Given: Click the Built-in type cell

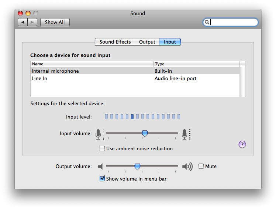Looking at the screenshot, I should click(x=163, y=71).
